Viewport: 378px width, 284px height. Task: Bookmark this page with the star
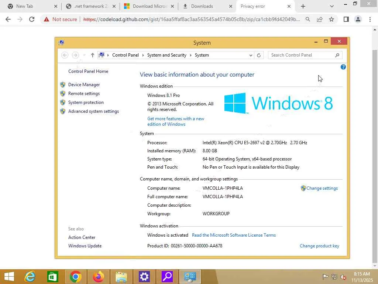[x=331, y=19]
